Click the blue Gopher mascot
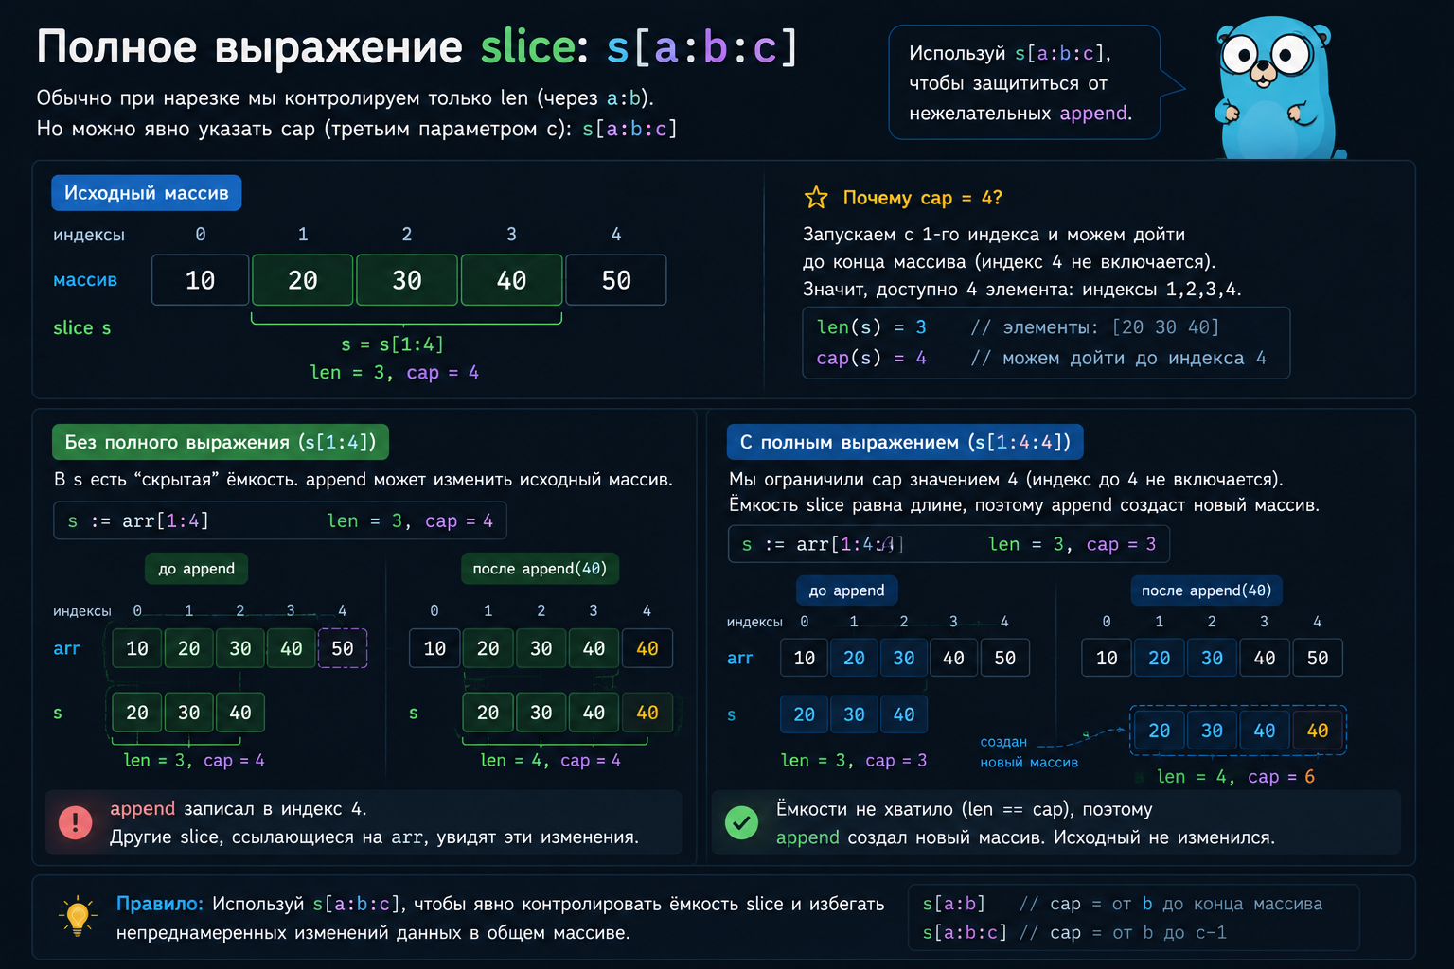The width and height of the screenshot is (1454, 969). coord(1276,88)
